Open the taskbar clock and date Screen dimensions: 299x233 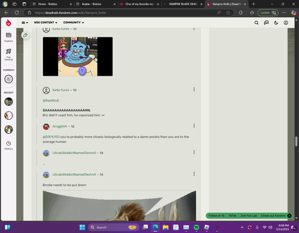pos(282,227)
